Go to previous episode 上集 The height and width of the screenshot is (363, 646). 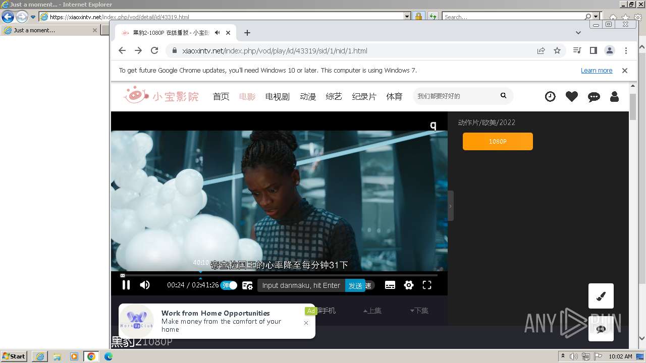tap(372, 311)
